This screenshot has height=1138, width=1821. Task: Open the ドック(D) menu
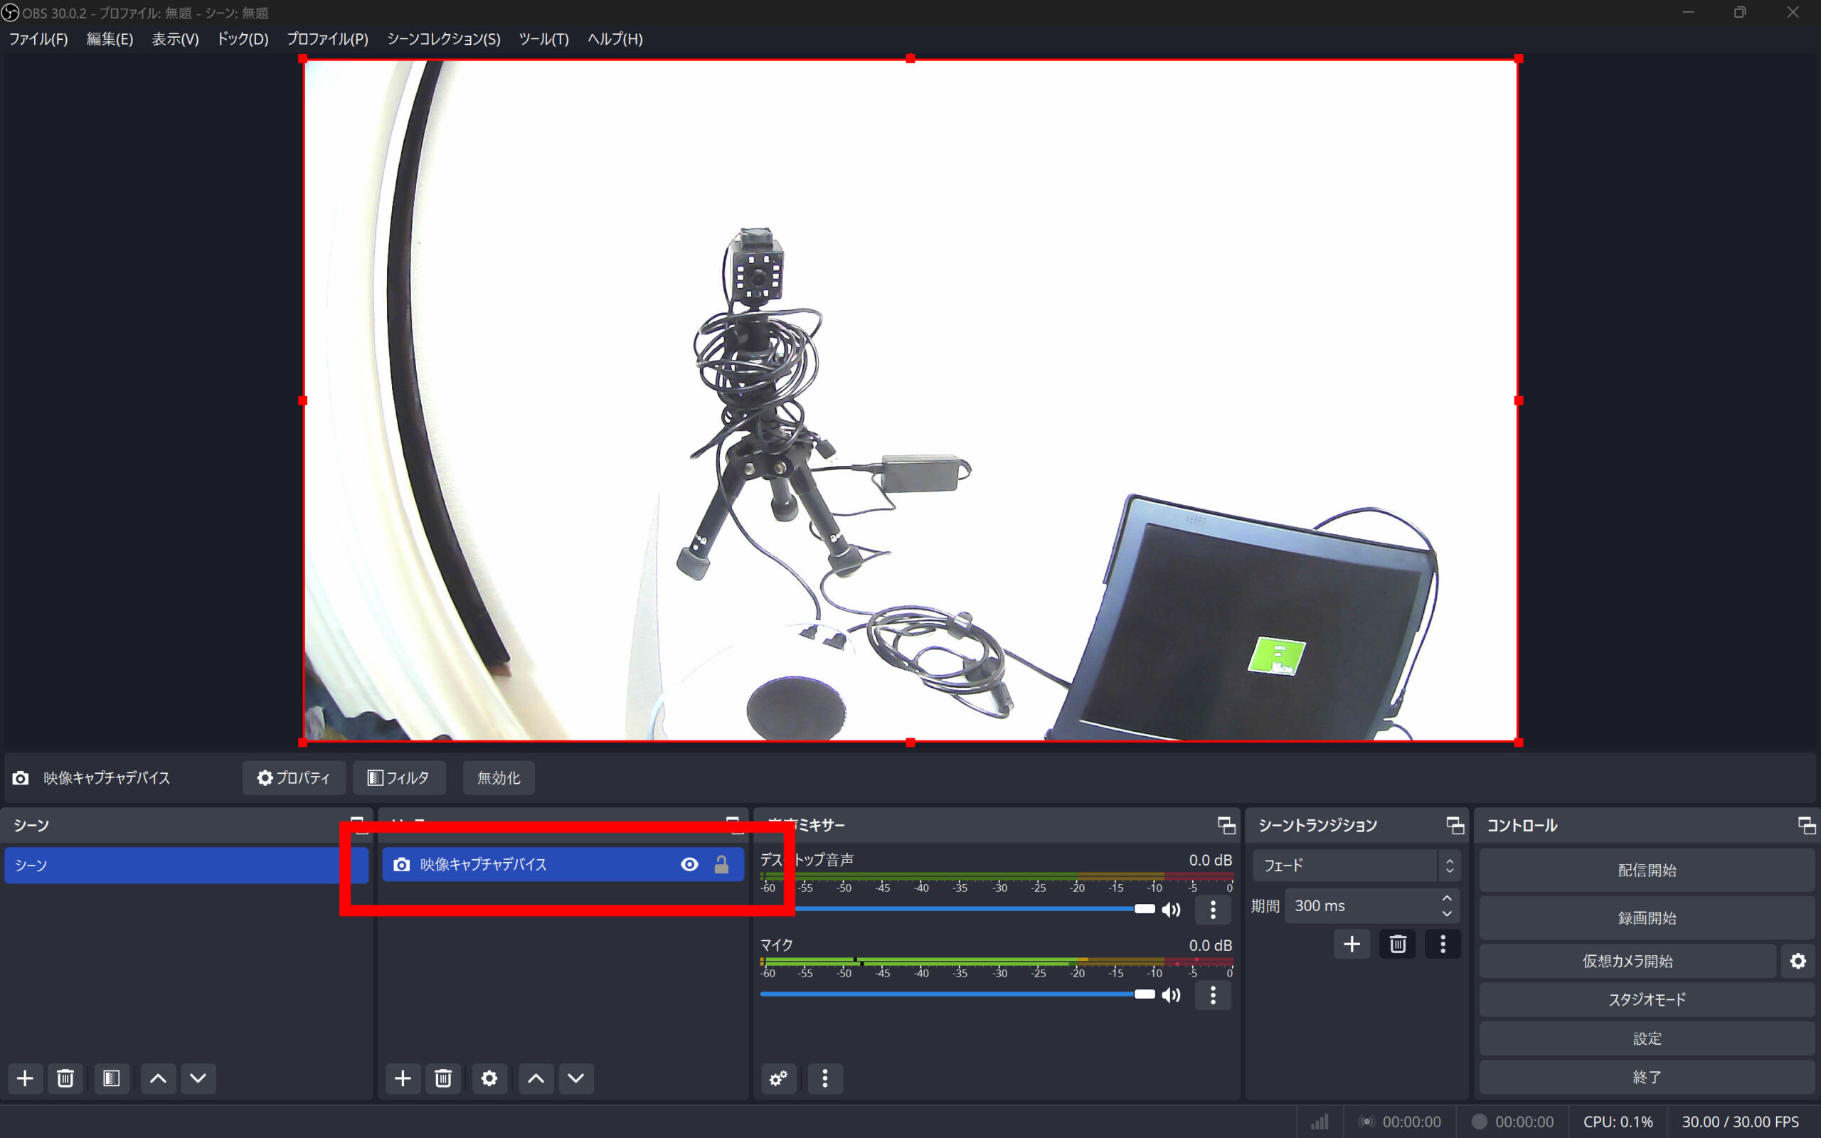(x=243, y=39)
